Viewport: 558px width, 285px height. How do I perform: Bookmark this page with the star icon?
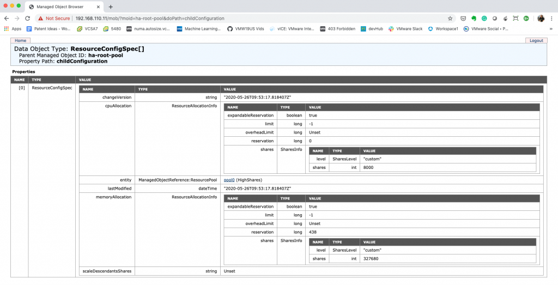click(x=450, y=18)
